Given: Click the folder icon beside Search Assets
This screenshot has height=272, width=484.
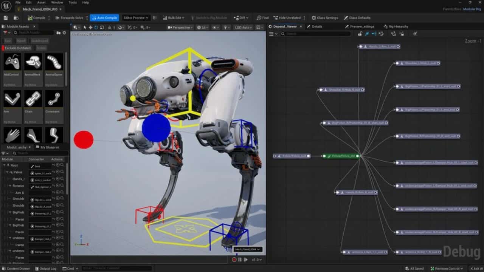Looking at the screenshot, I should click(x=59, y=33).
